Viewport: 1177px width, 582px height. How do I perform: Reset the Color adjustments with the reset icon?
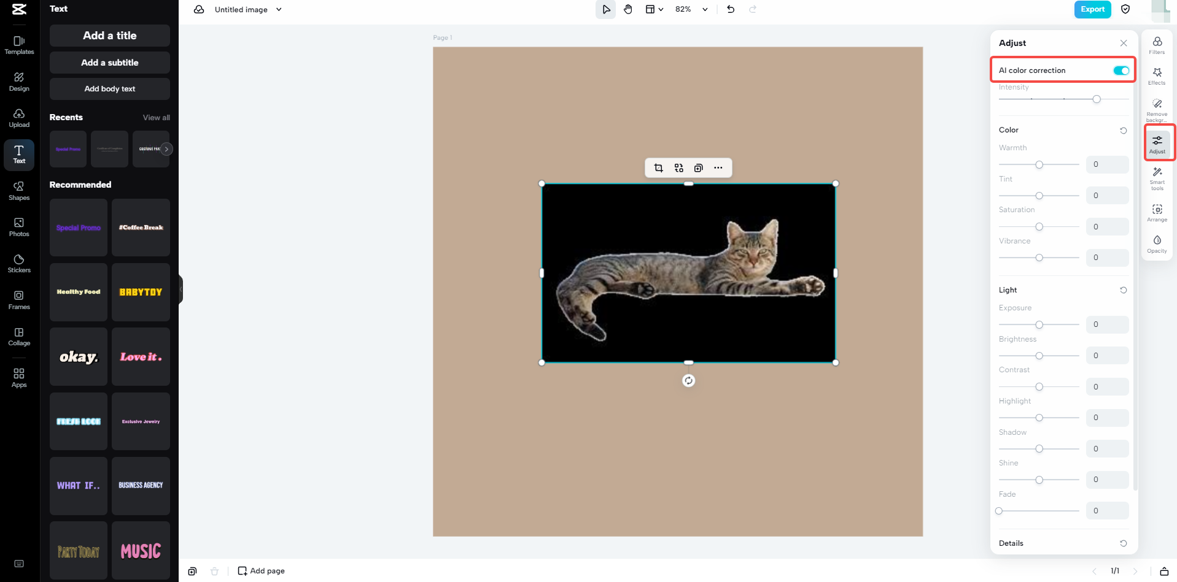click(1123, 130)
